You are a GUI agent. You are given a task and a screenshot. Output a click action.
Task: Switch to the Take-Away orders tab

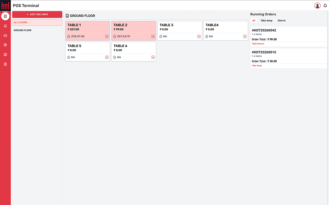pos(266,20)
